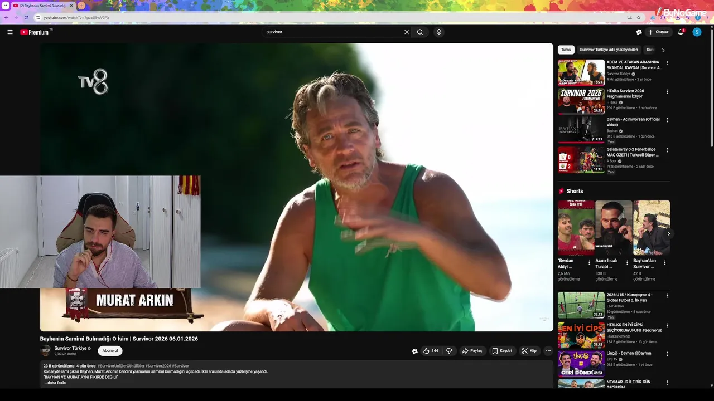Open ADEM VE ATAKAN ARASINDA video thumbnail
The height and width of the screenshot is (401, 714).
[x=581, y=72]
